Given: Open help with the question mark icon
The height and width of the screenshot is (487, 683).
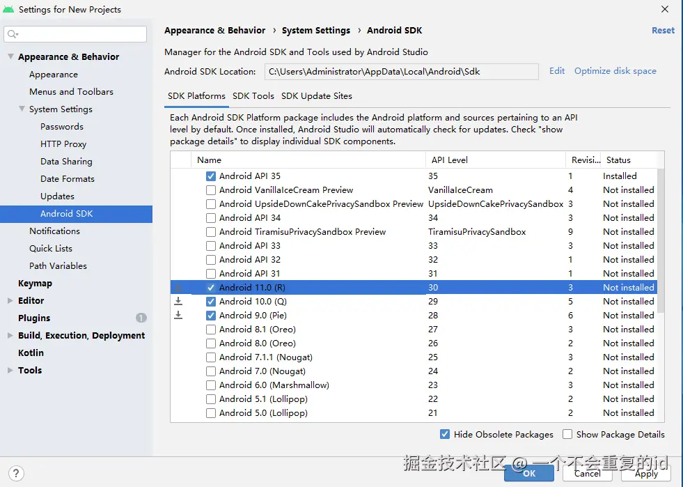Looking at the screenshot, I should [x=16, y=473].
